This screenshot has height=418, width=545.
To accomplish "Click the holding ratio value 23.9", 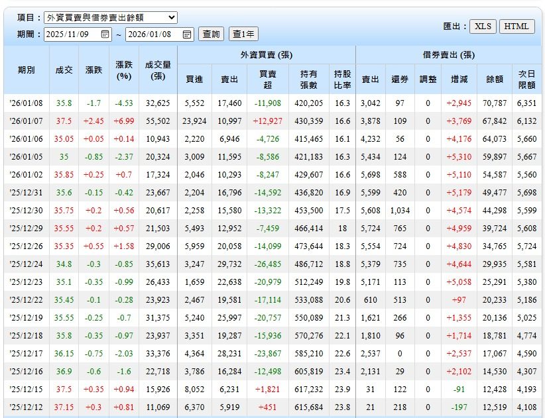I will click(342, 390).
